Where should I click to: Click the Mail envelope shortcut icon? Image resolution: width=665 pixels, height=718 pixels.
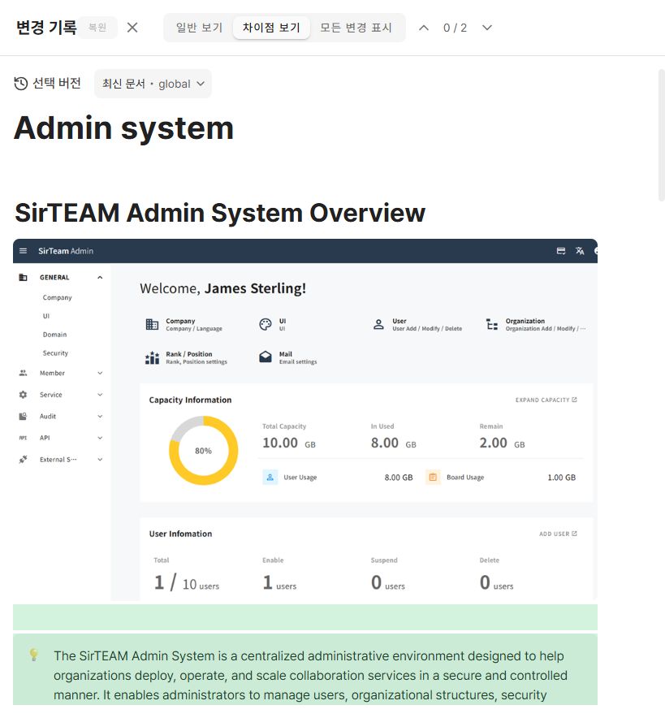pos(266,357)
